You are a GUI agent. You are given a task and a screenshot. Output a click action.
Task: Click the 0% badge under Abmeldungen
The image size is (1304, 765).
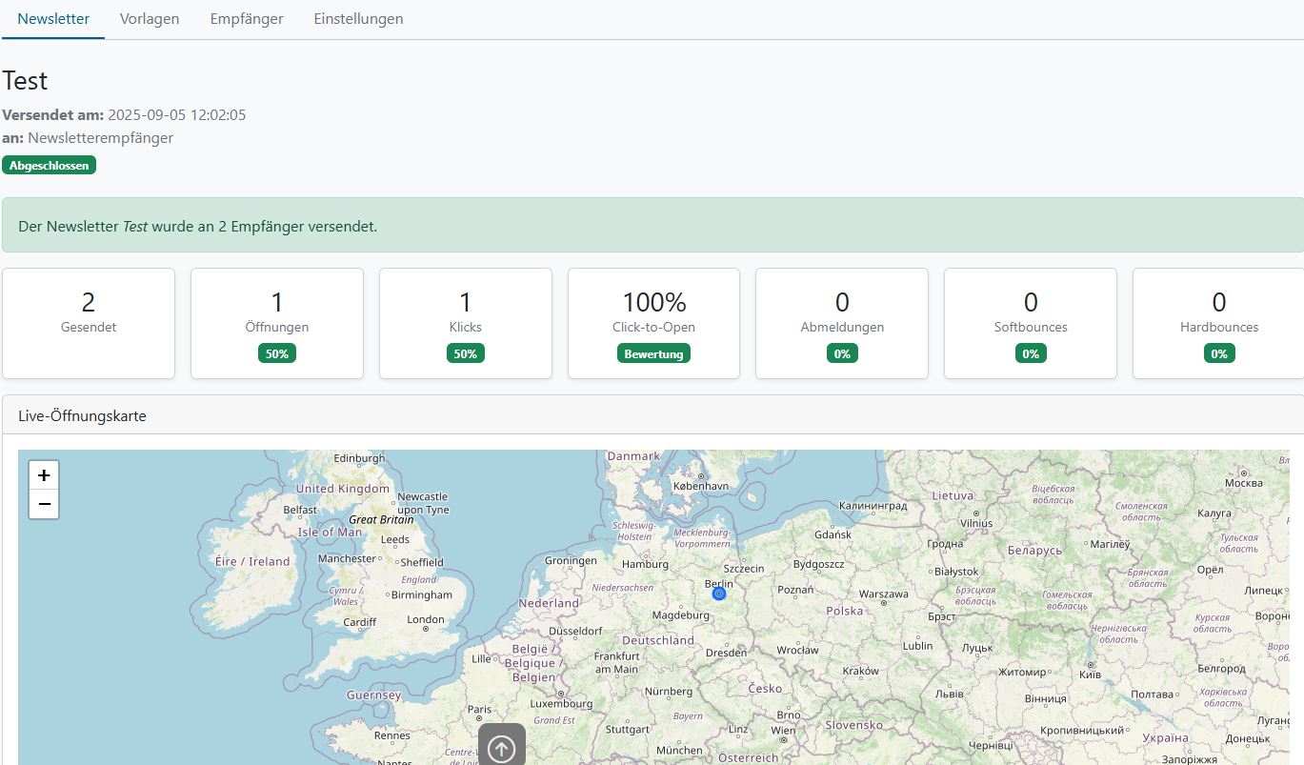point(841,352)
